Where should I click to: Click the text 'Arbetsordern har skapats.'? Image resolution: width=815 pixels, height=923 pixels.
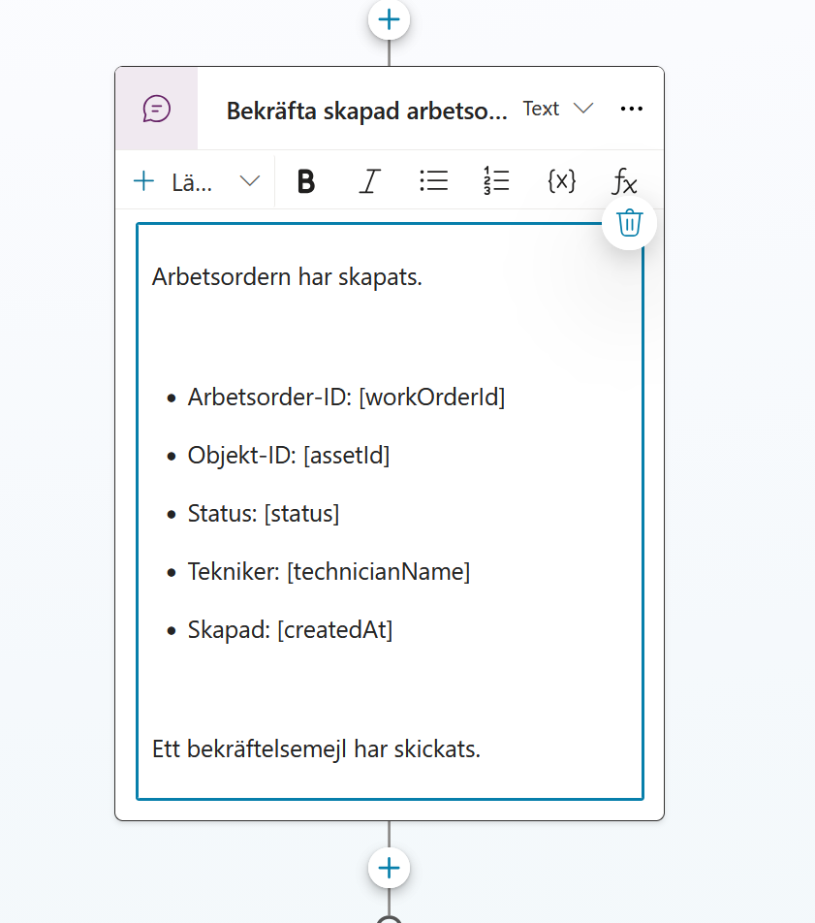(287, 277)
